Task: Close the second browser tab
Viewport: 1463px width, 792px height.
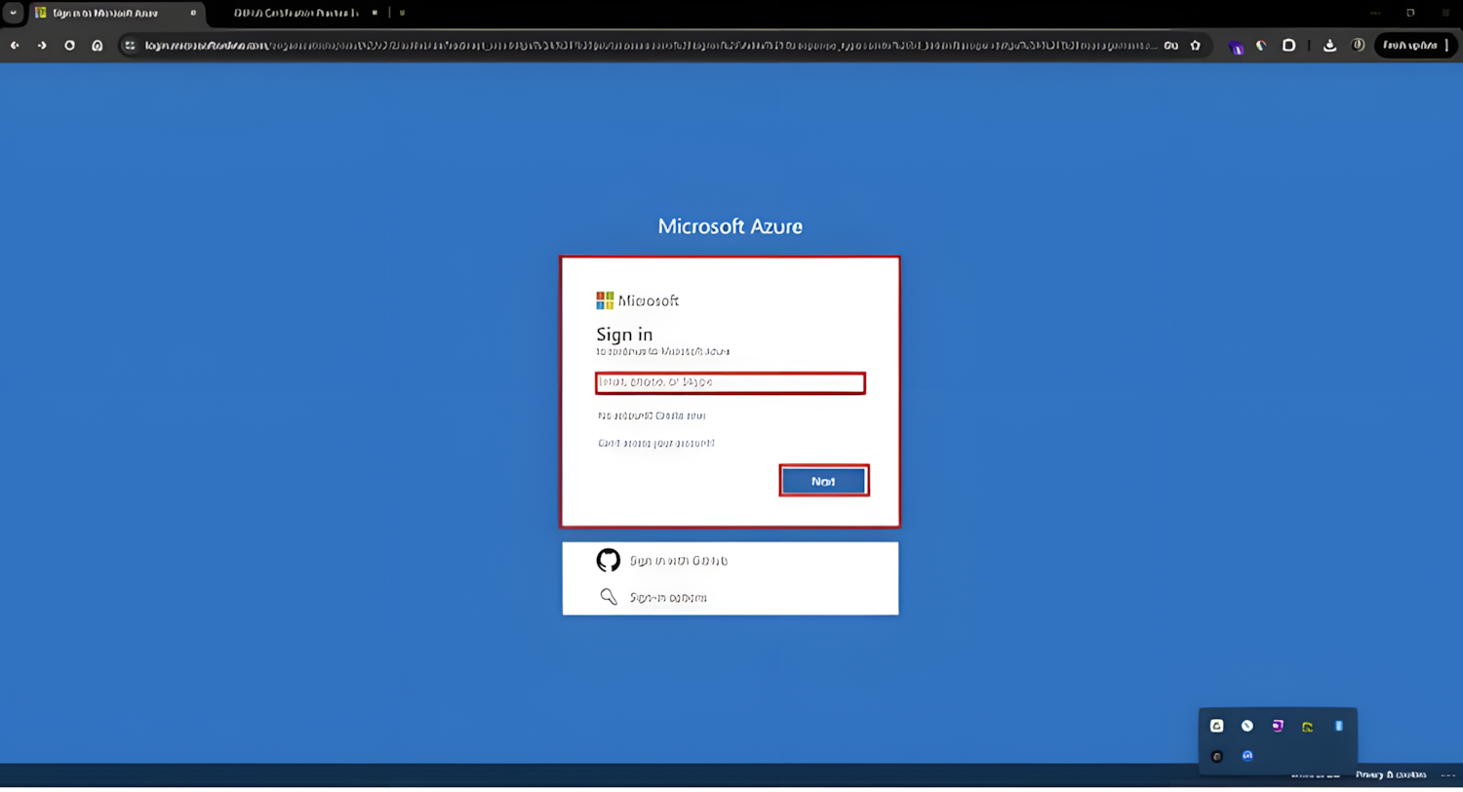Action: pyautogui.click(x=375, y=13)
